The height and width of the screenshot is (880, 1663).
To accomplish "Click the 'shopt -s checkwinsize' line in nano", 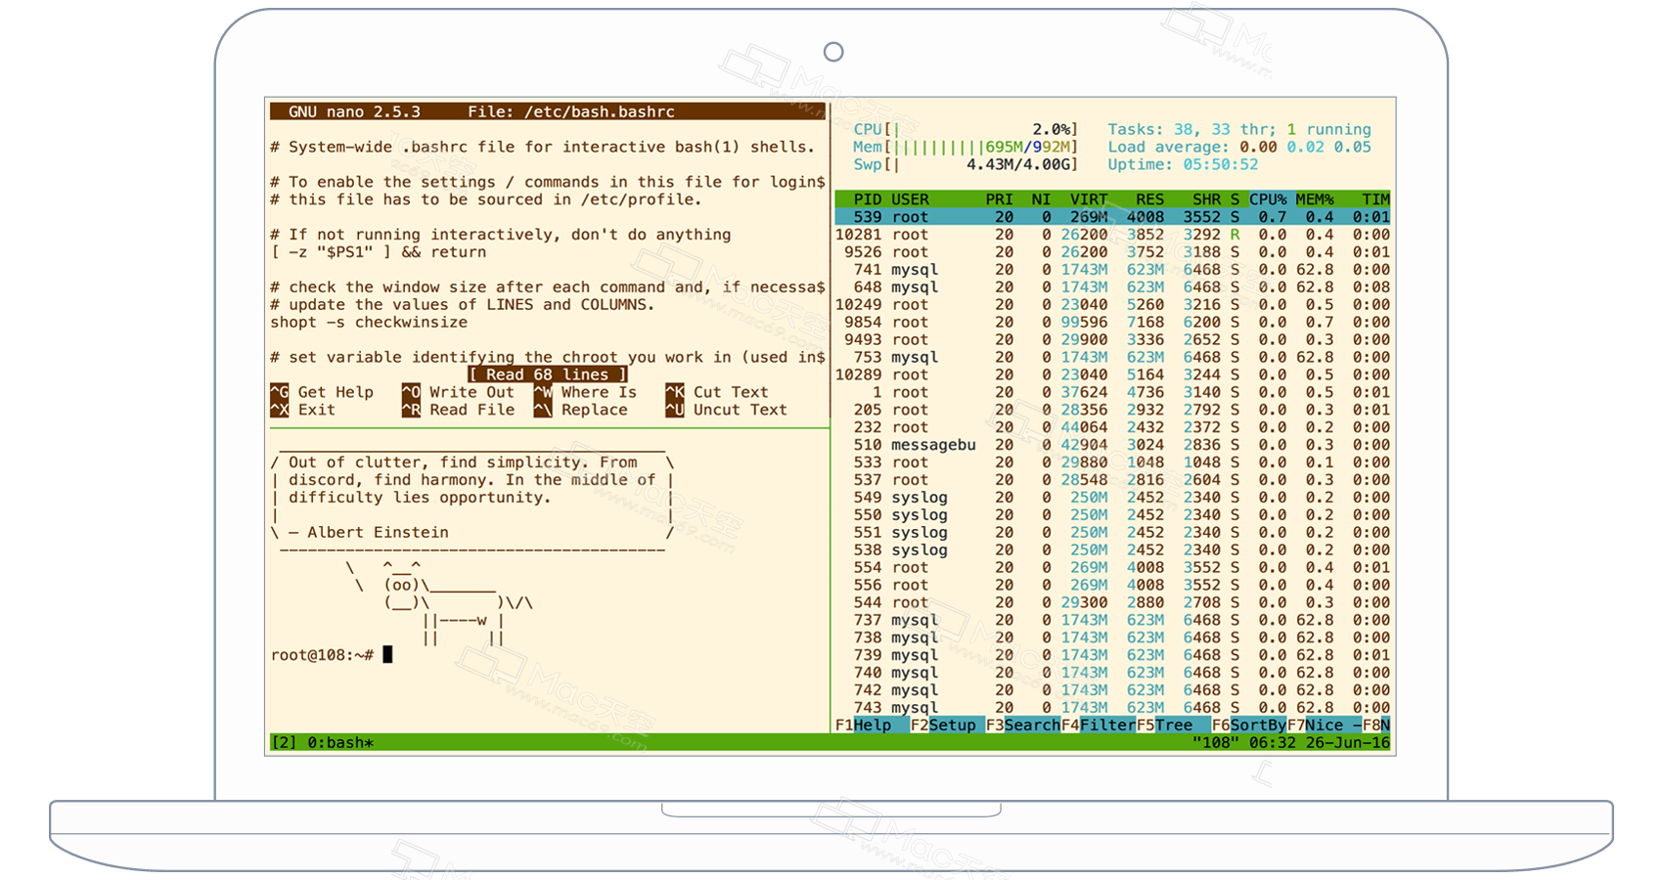I will click(x=369, y=323).
